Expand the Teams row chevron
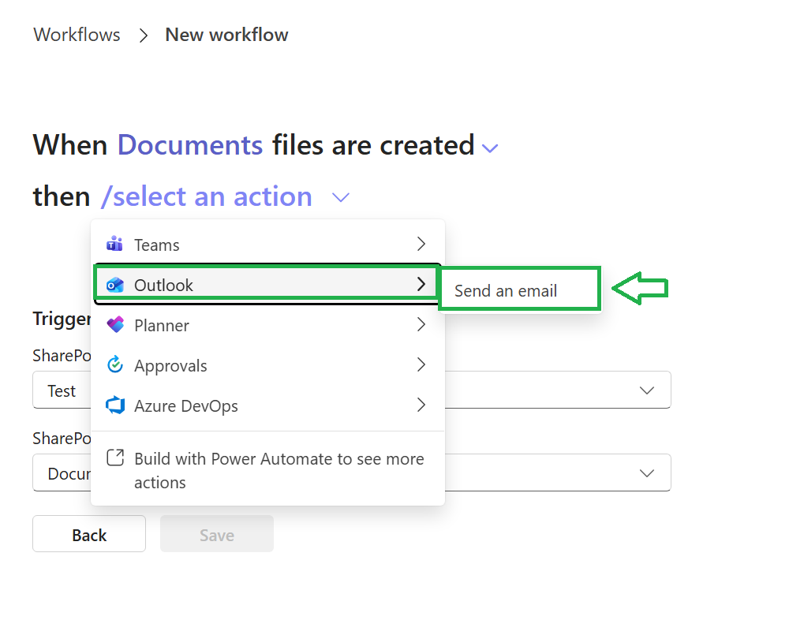The image size is (789, 635). (x=421, y=244)
